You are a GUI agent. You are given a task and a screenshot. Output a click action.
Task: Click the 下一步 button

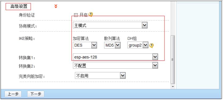36,94
